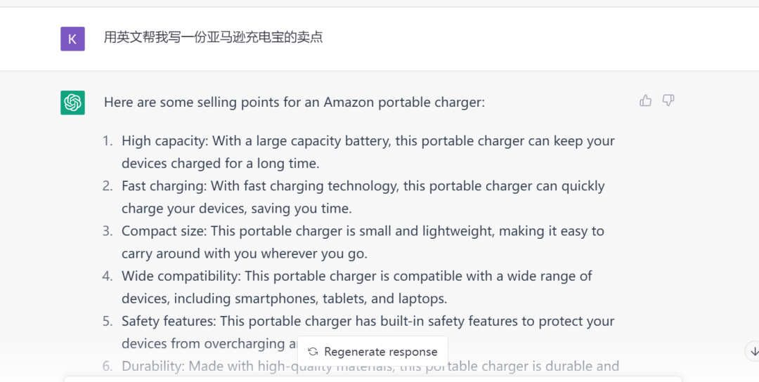
Task: Click the 'High capacity' list item
Action: click(x=368, y=152)
